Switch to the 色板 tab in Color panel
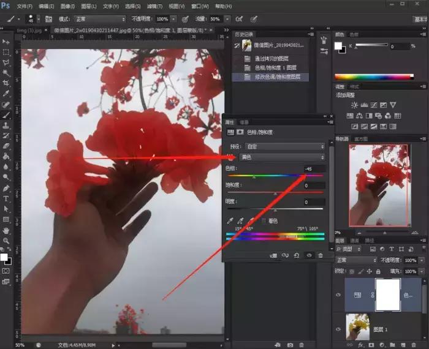Viewport: 429px width, 349px height. (354, 34)
